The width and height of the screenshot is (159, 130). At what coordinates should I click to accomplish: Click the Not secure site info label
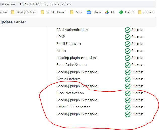(x=7, y=4)
